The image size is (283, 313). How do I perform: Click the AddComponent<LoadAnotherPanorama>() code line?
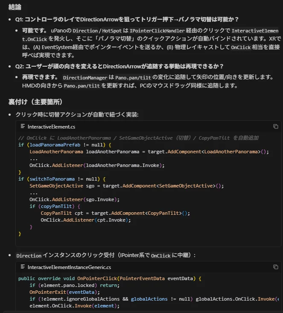(149, 152)
